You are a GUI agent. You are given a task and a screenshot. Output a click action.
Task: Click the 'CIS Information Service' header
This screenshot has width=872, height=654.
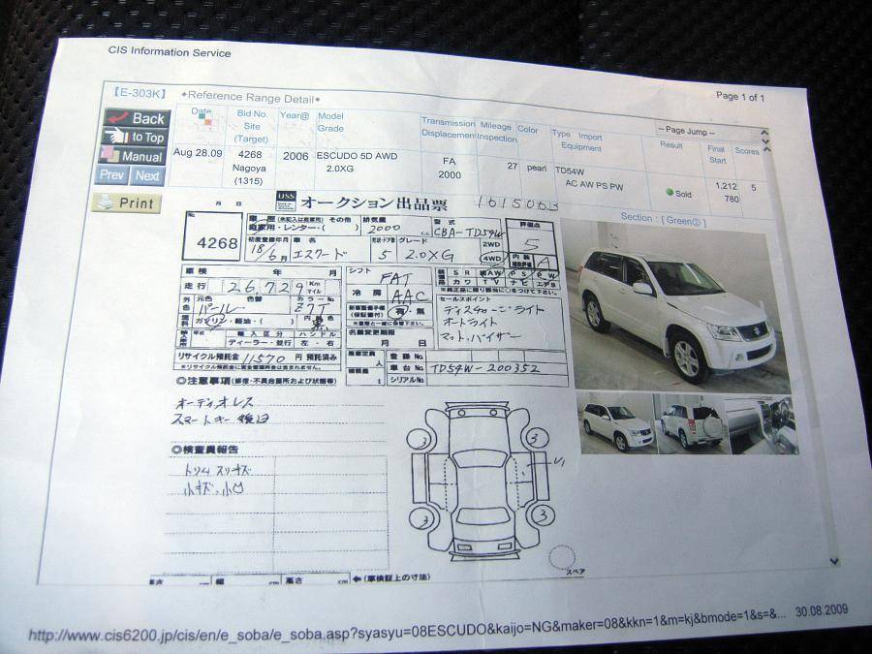pos(169,51)
